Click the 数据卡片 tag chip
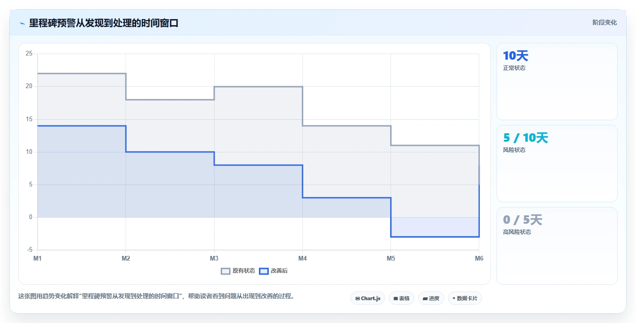Screen dimensions: 636x323 [465, 298]
